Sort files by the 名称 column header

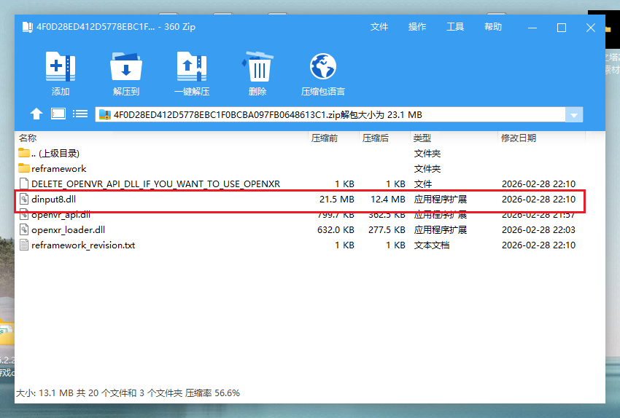28,138
